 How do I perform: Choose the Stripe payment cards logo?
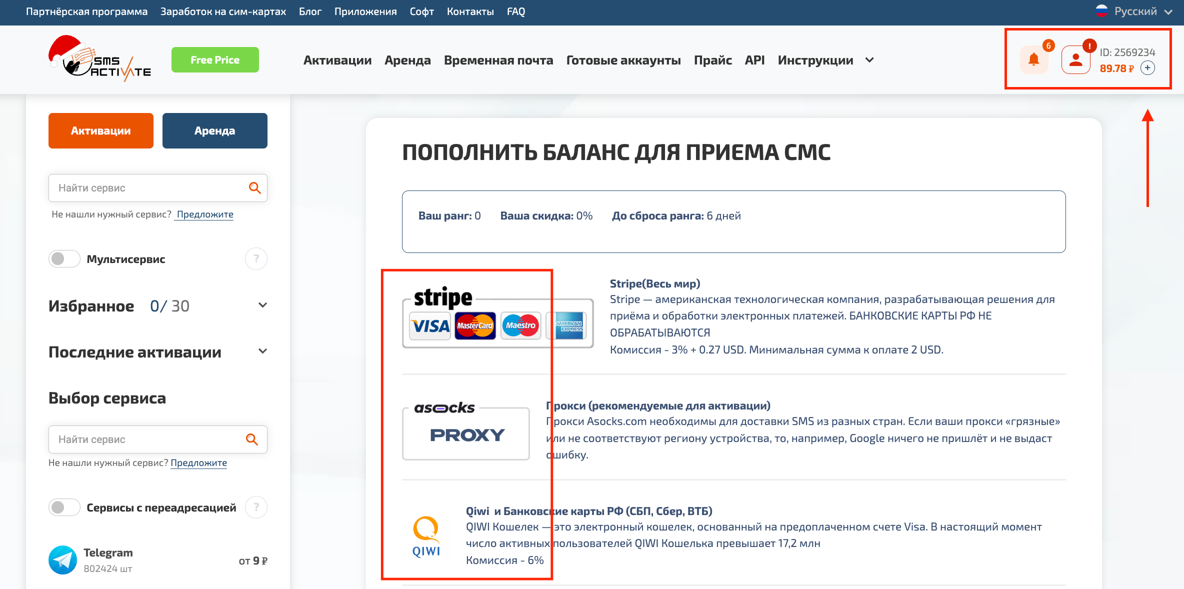click(x=497, y=320)
